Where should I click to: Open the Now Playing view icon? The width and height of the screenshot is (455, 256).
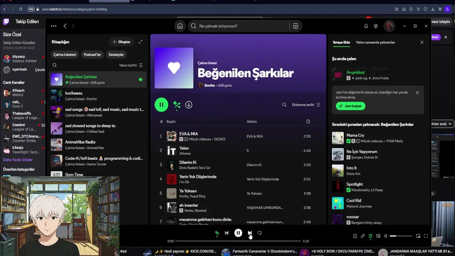(x=355, y=236)
